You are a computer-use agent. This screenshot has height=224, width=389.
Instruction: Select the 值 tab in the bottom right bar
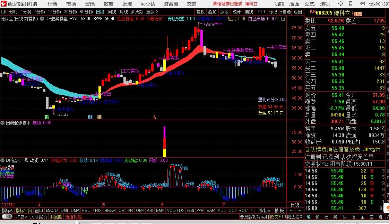coord(354,217)
